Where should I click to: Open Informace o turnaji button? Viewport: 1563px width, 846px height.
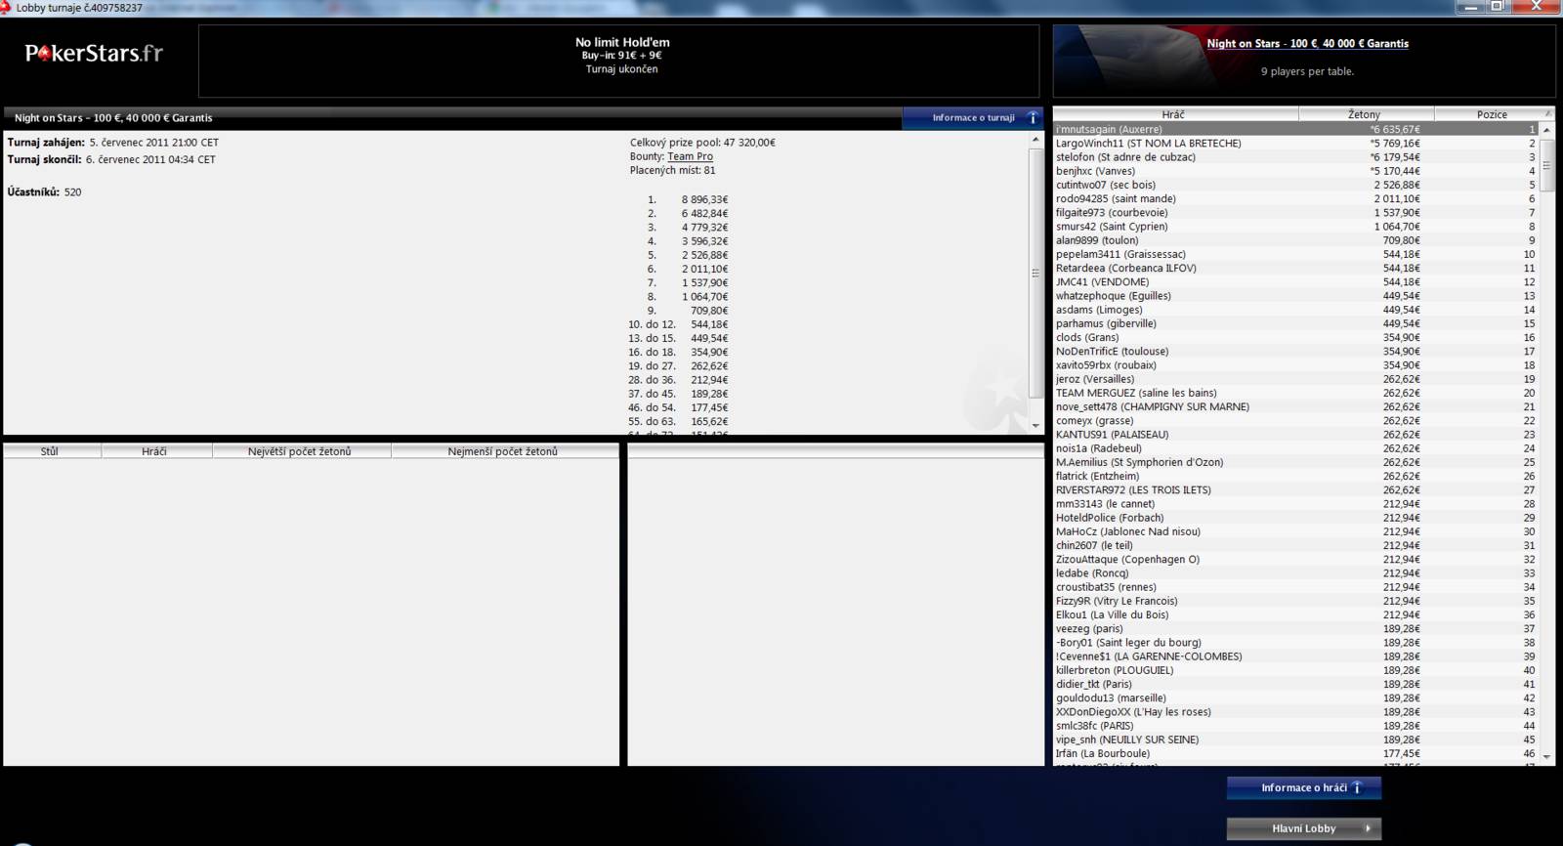click(x=973, y=118)
